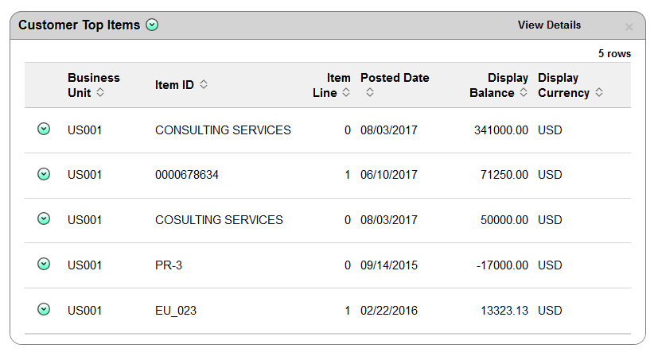Sort by Item ID column
Image resolution: width=658 pixels, height=352 pixels.
click(x=204, y=85)
